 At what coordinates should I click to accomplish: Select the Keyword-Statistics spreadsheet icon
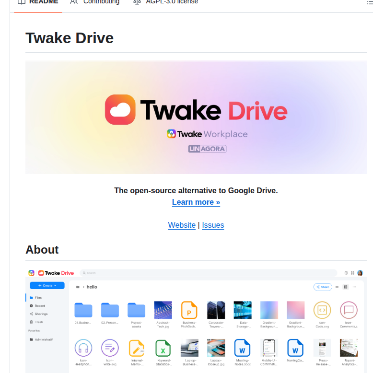click(163, 348)
